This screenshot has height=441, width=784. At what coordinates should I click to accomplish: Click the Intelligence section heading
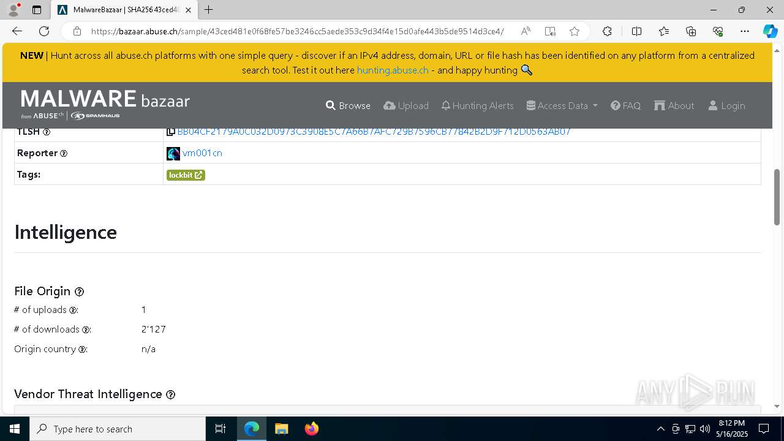tap(66, 232)
